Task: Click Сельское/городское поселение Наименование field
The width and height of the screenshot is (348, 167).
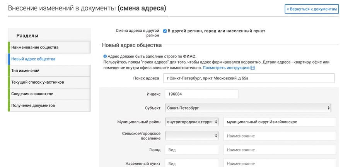Action: (x=280, y=136)
